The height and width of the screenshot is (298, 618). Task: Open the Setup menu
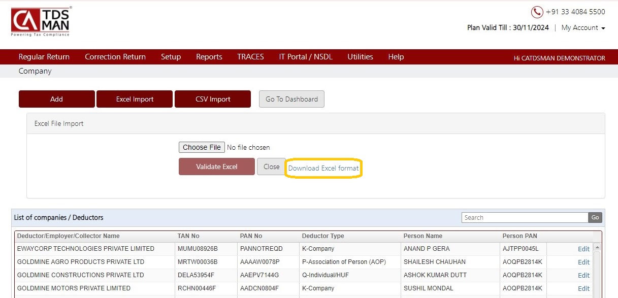[x=171, y=57]
